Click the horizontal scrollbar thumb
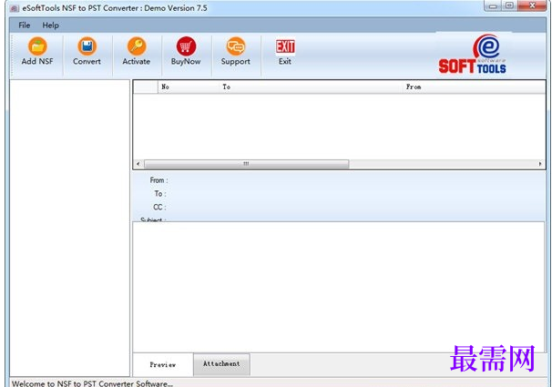 (247, 164)
